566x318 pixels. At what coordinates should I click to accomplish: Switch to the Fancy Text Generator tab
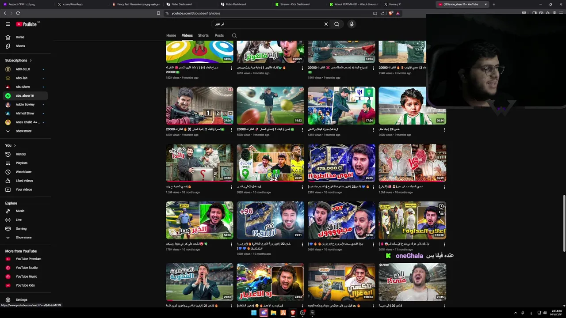136,4
